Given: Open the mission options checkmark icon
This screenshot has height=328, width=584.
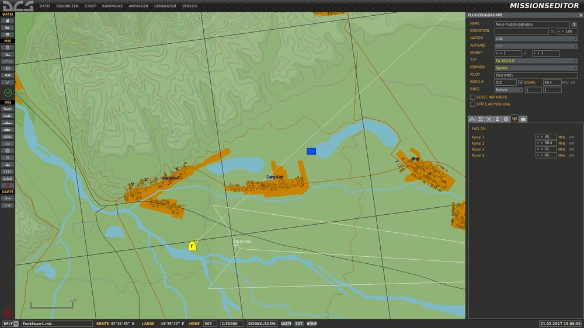Looking at the screenshot, I should [8, 82].
